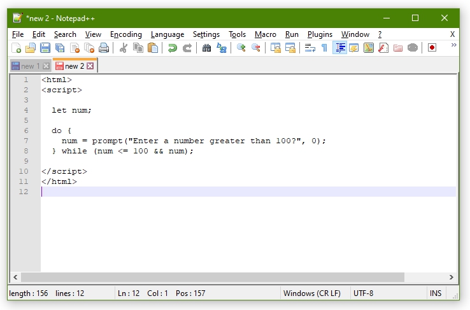Open the Function List panel icon
Screen dimensions: 470x310
click(x=383, y=48)
